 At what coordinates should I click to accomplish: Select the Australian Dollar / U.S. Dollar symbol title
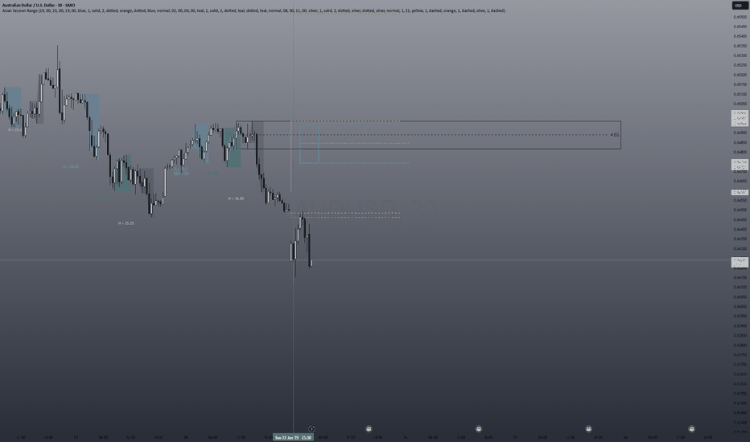[x=39, y=6]
